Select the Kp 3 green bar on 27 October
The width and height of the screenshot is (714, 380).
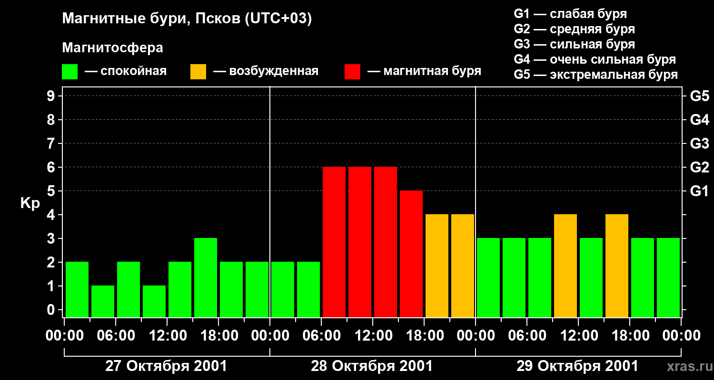click(206, 277)
